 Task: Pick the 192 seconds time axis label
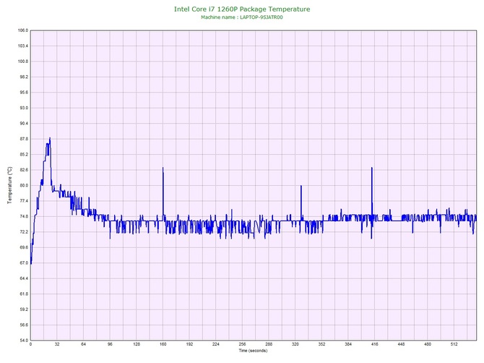pyautogui.click(x=189, y=344)
